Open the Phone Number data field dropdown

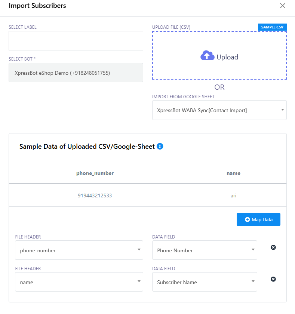tap(205, 250)
